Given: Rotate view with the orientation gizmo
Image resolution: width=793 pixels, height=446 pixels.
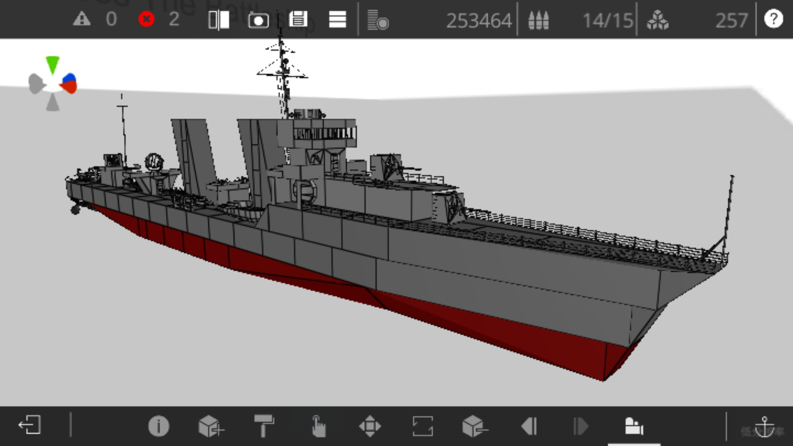Looking at the screenshot, I should pos(52,83).
